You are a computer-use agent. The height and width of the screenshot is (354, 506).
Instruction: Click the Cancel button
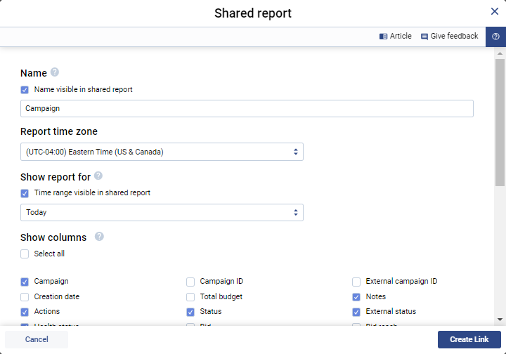[37, 339]
